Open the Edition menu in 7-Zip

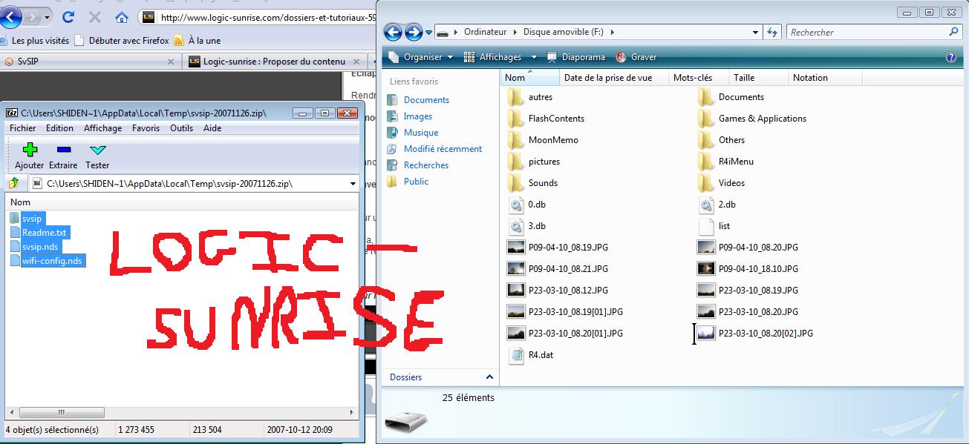pos(59,128)
